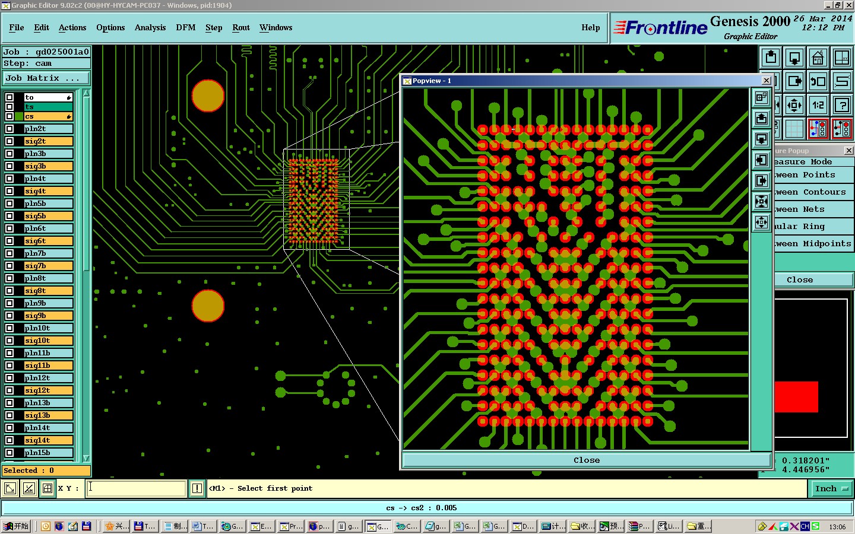Select the ts layer name

coord(48,107)
